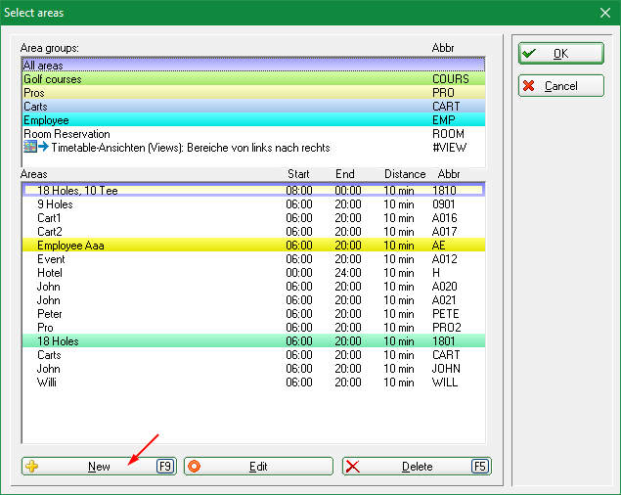Click the 00:00 start time of Hotel
This screenshot has height=495, width=621.
(299, 273)
